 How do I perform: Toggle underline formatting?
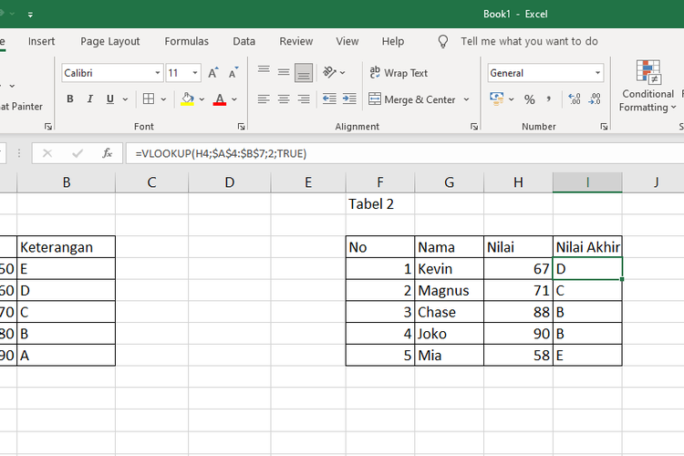point(110,99)
